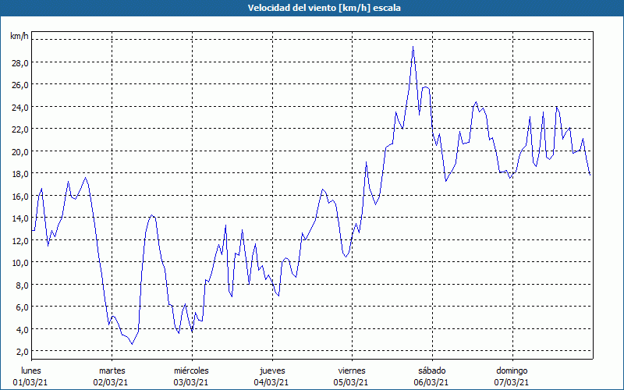Click the 'miércoles' day label
The image size is (624, 390).
191,370
